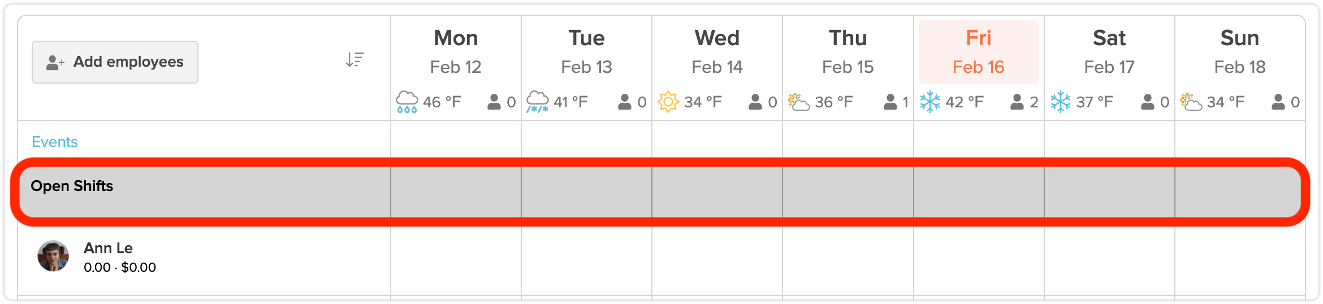
Task: Click the rain weather icon for Monday
Action: (407, 102)
